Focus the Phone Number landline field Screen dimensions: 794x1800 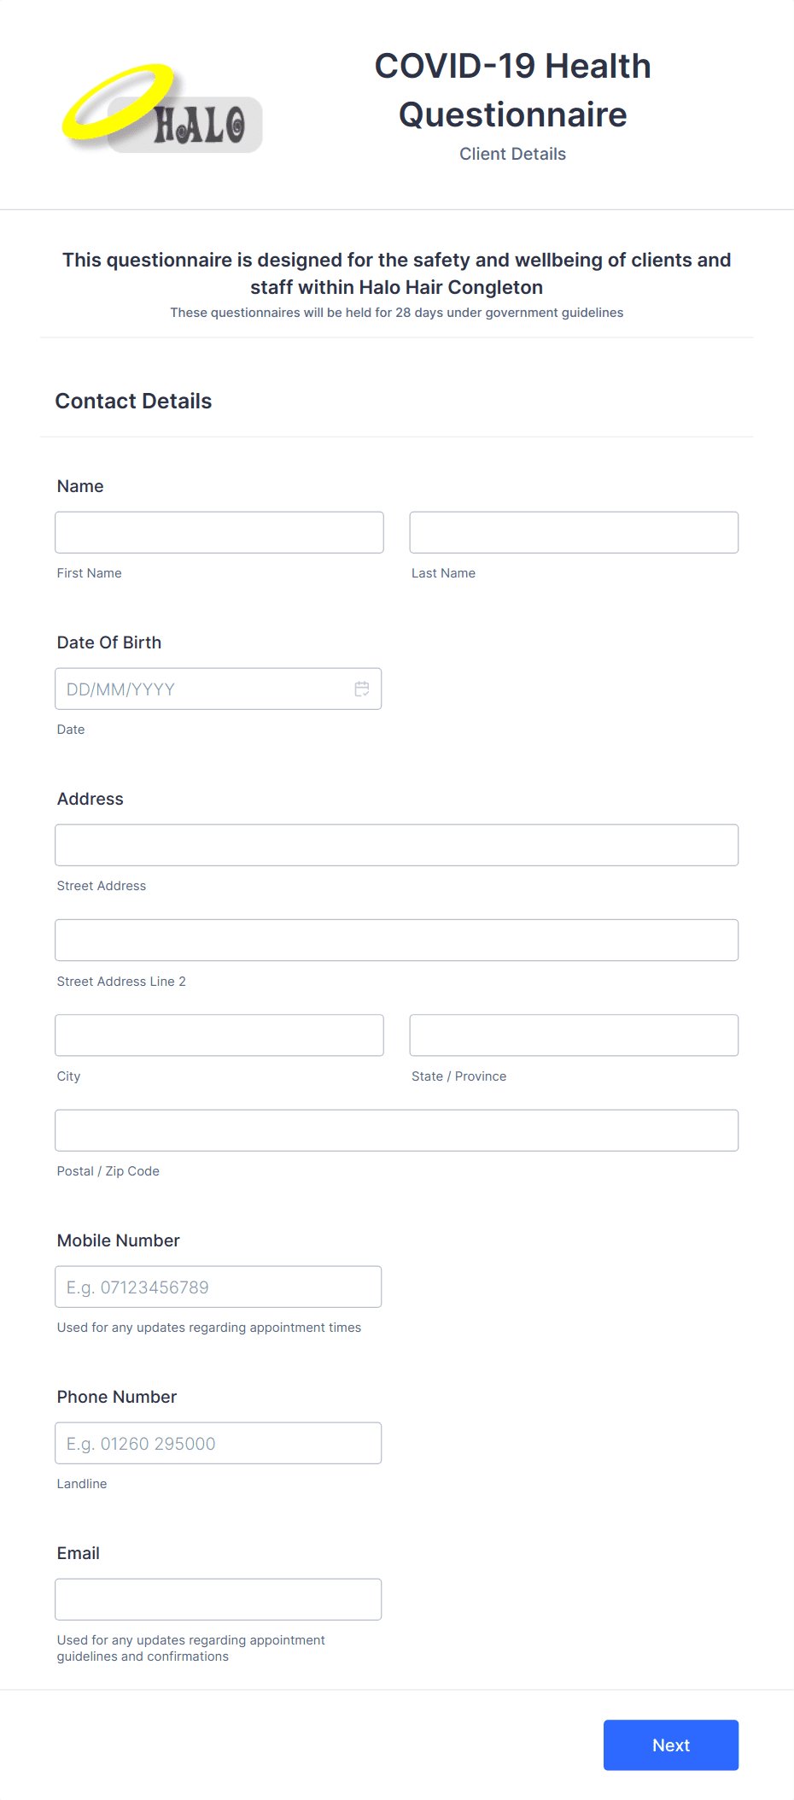point(219,1443)
